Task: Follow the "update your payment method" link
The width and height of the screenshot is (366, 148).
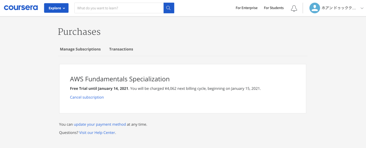Action: (100, 125)
